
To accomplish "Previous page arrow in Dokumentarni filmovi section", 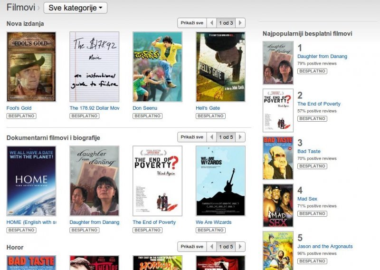I will point(211,137).
